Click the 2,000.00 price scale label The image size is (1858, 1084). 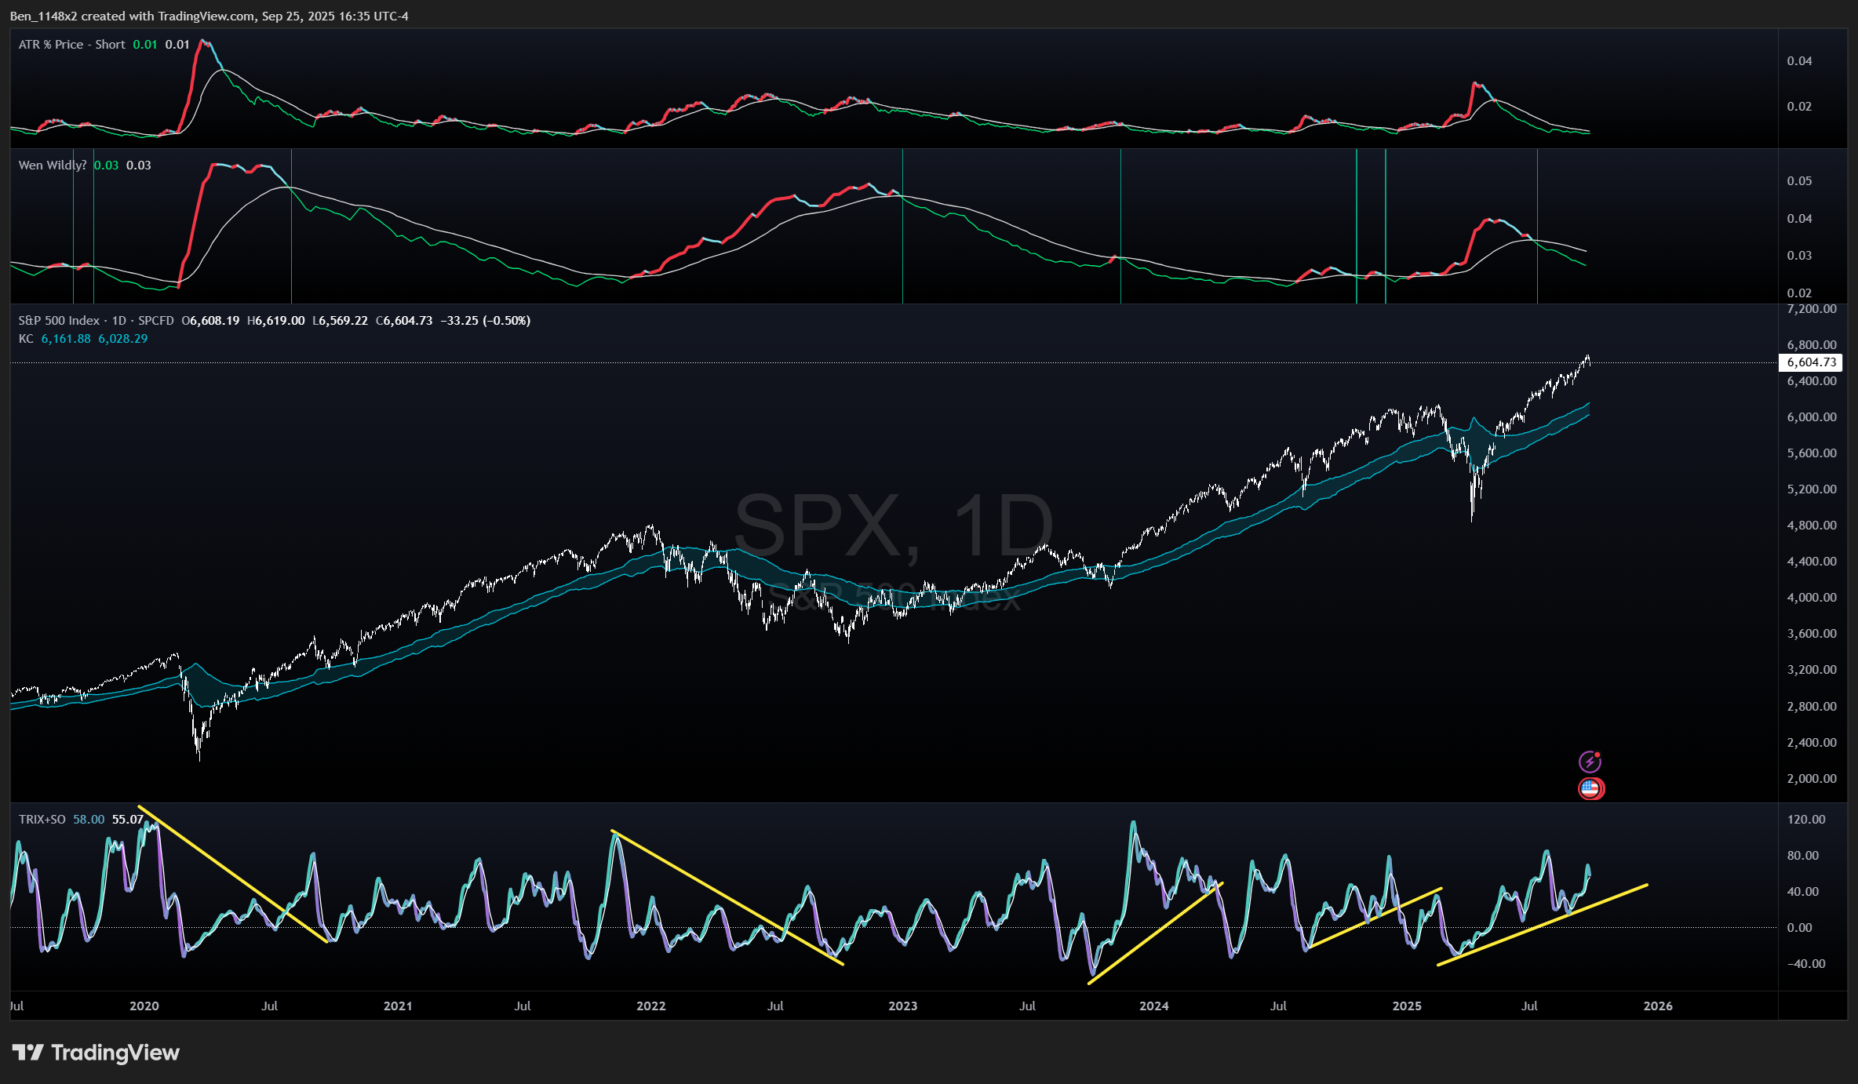coord(1811,778)
